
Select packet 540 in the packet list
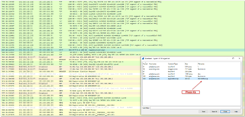pos(122,4)
